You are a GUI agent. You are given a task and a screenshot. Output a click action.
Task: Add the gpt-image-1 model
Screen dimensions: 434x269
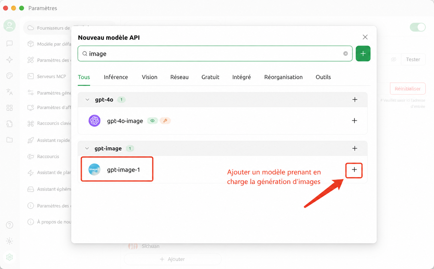354,170
